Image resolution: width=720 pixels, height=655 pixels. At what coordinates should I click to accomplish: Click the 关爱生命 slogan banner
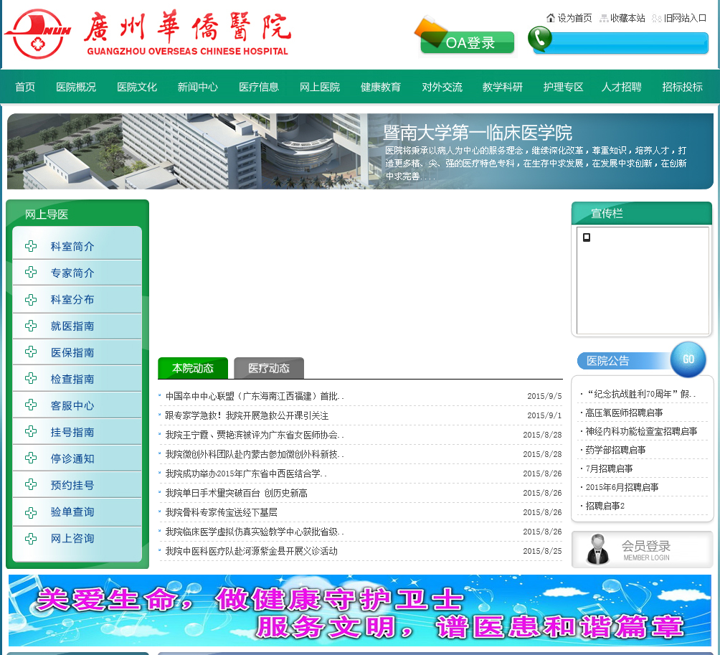point(360,611)
